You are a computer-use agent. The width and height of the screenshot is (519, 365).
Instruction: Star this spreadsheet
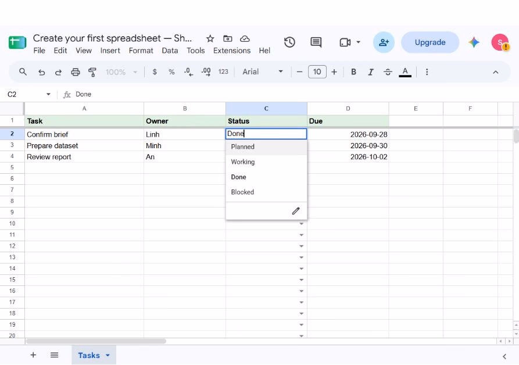click(x=210, y=39)
